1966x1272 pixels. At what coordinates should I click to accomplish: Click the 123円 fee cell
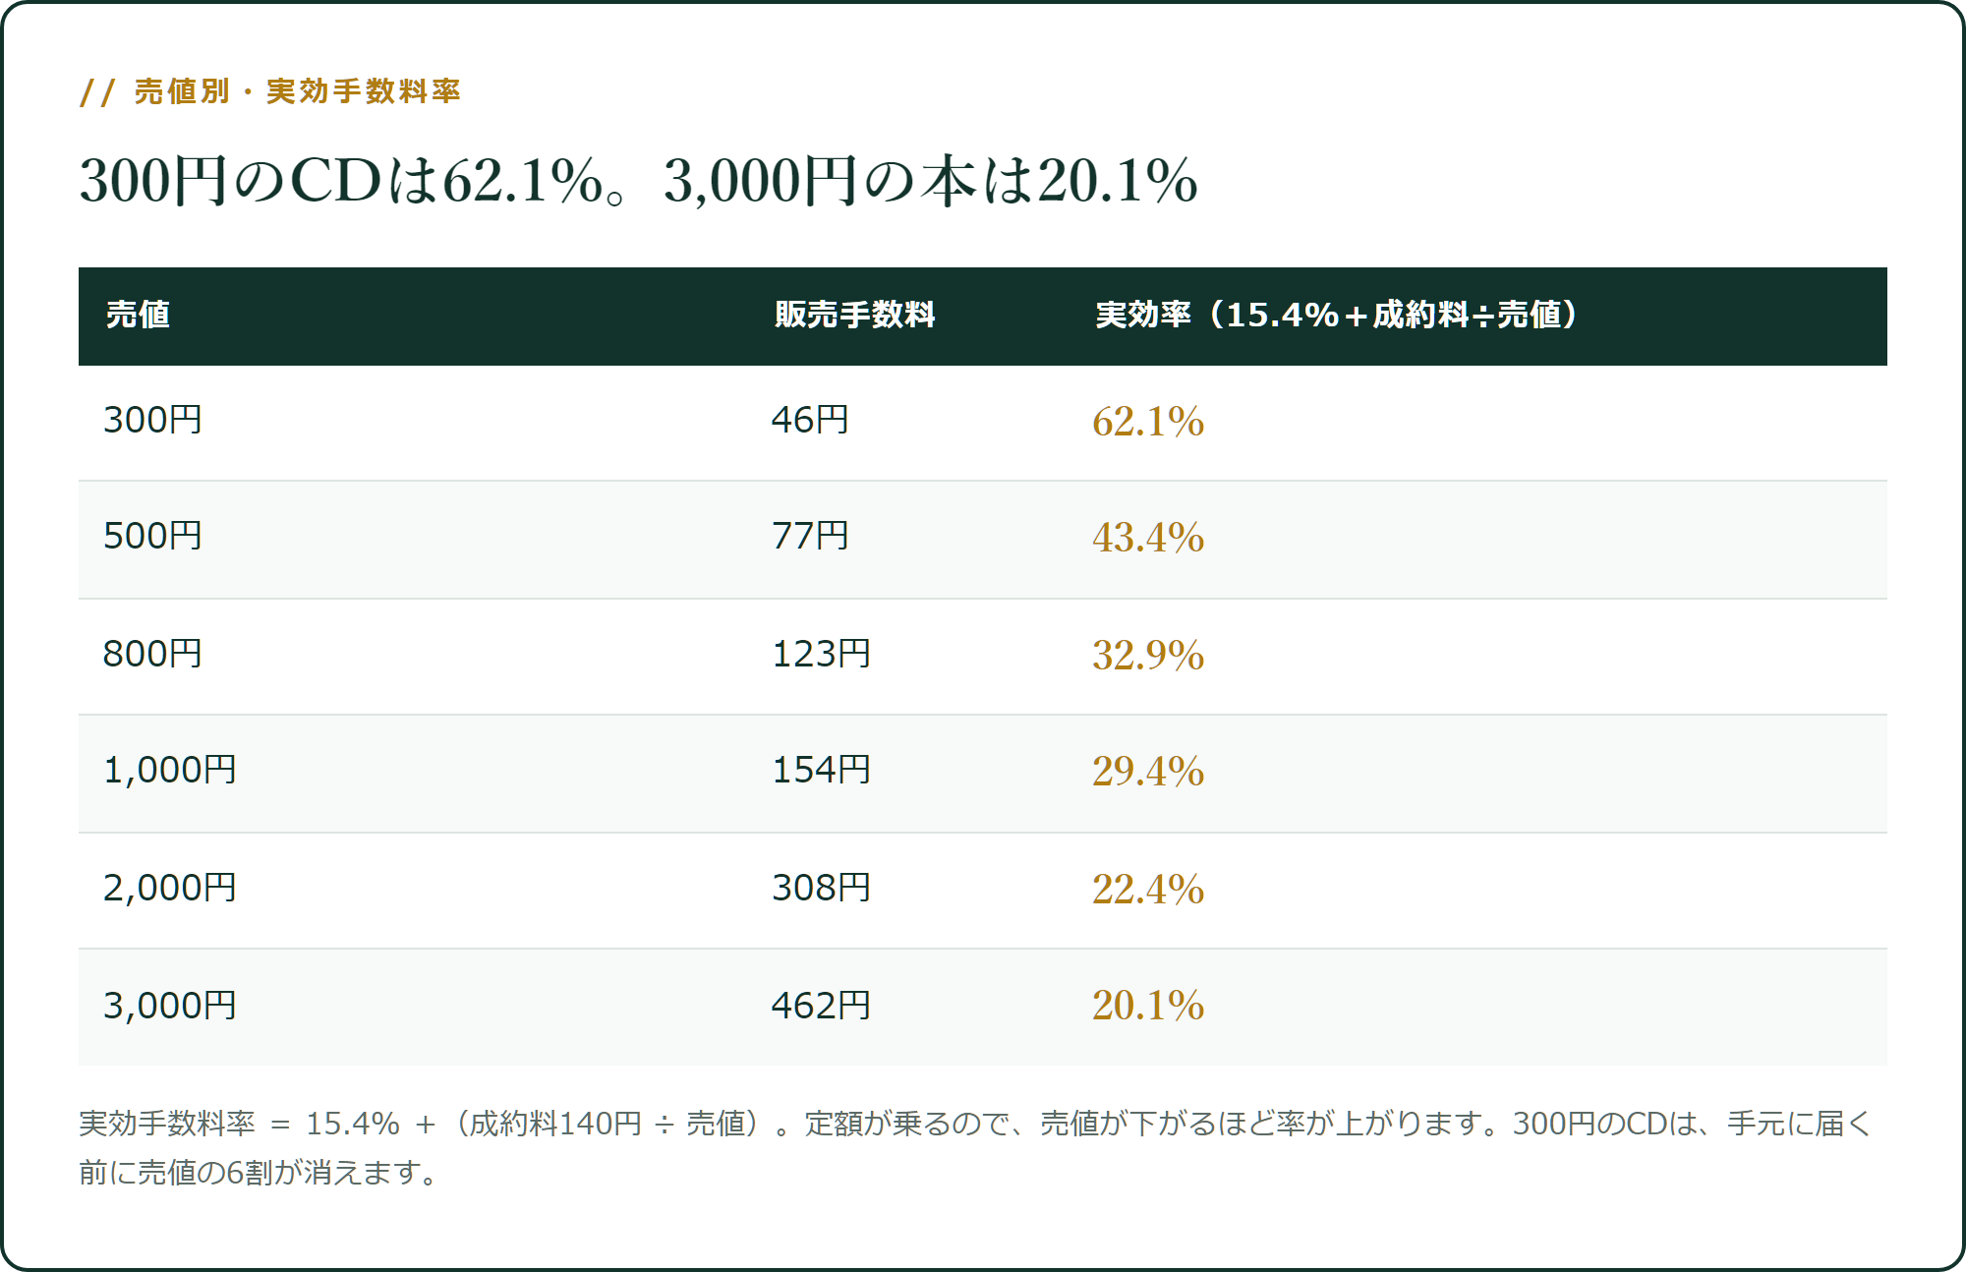click(821, 654)
